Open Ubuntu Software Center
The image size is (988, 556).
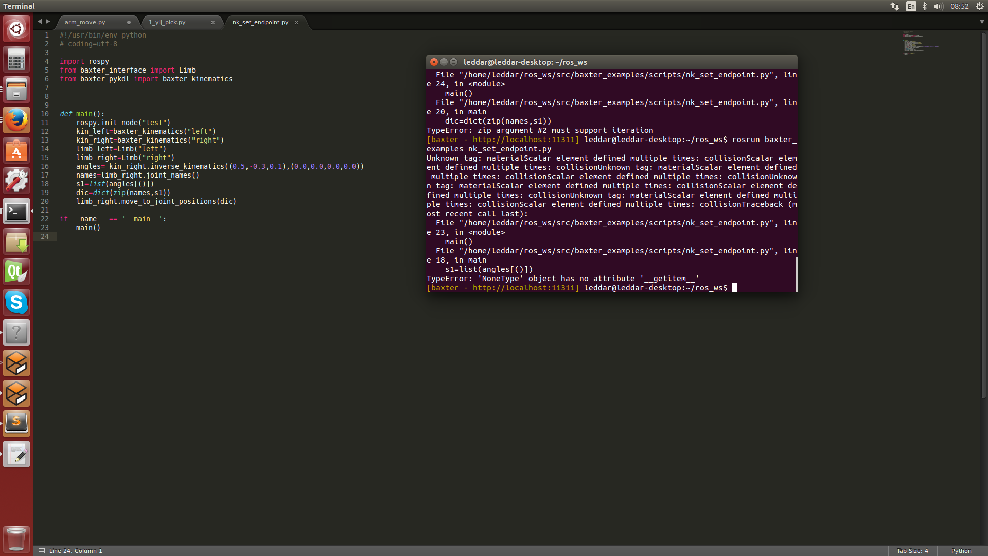[16, 150]
